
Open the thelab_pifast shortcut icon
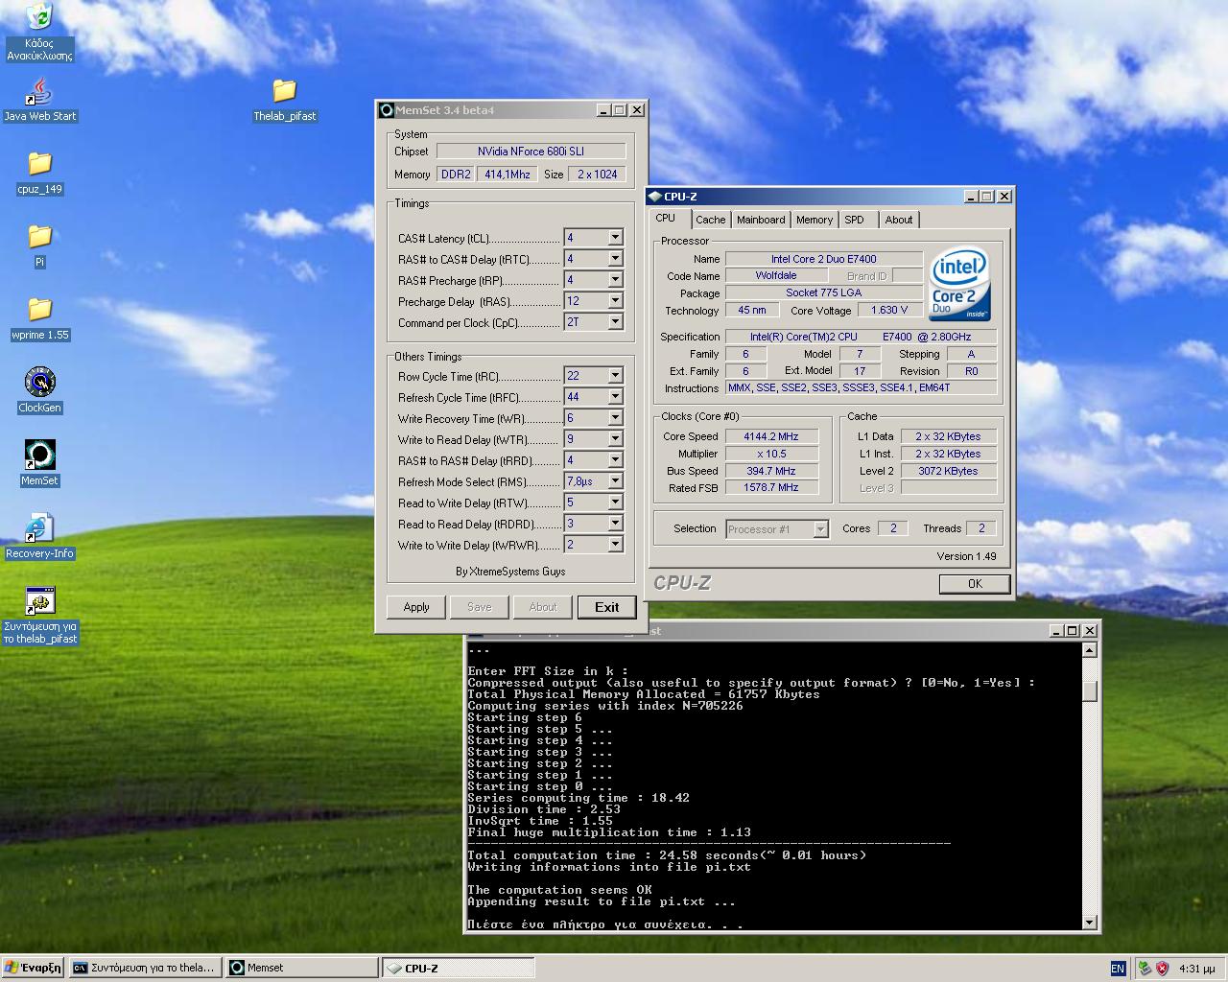pos(39,601)
